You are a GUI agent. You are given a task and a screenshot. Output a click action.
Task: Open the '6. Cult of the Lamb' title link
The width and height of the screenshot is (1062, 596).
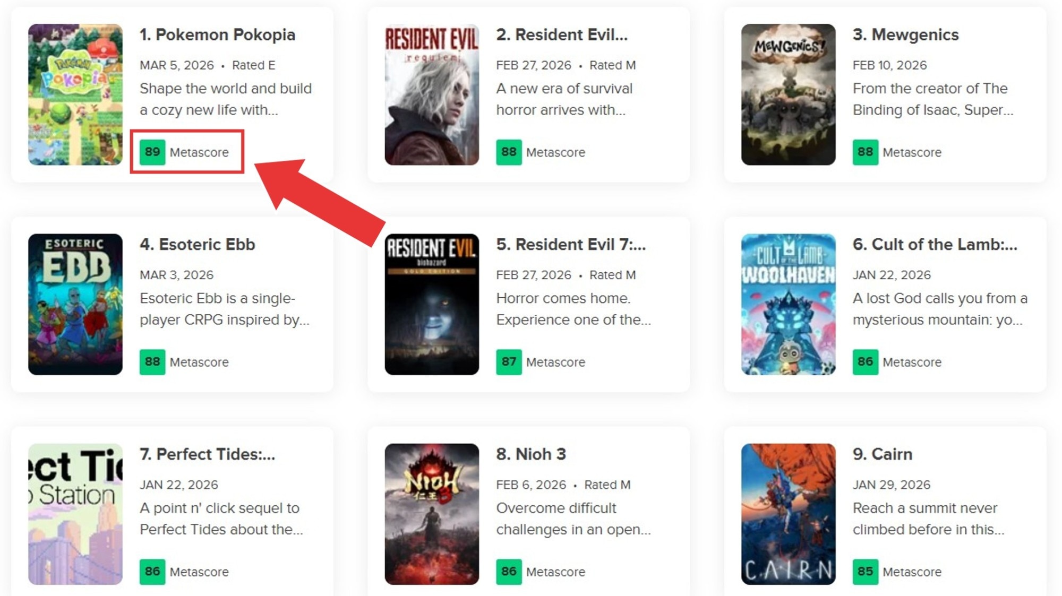[935, 244]
